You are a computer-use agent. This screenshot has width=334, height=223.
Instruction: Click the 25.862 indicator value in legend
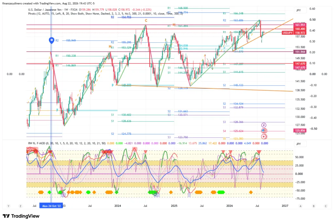point(203,143)
